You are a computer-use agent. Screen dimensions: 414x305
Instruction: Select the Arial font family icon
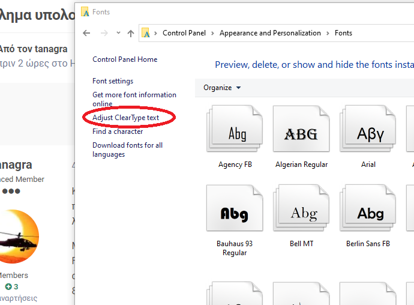(x=368, y=128)
